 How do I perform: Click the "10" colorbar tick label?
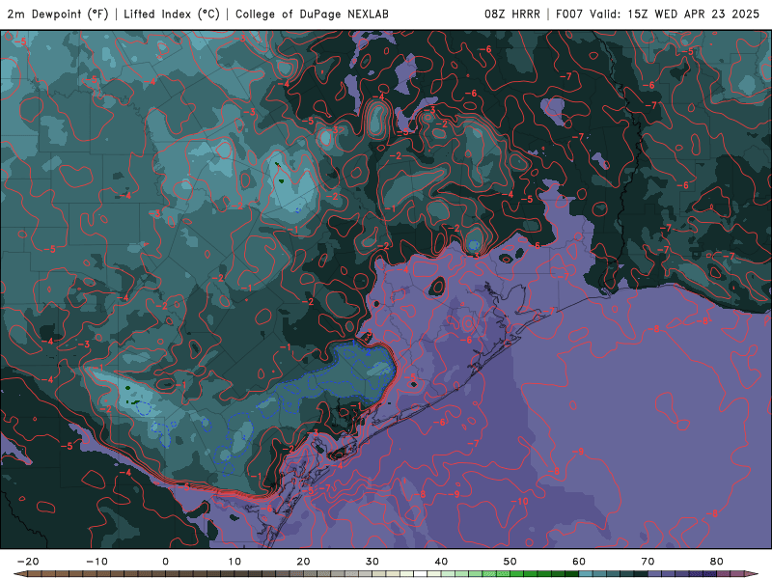point(234,562)
